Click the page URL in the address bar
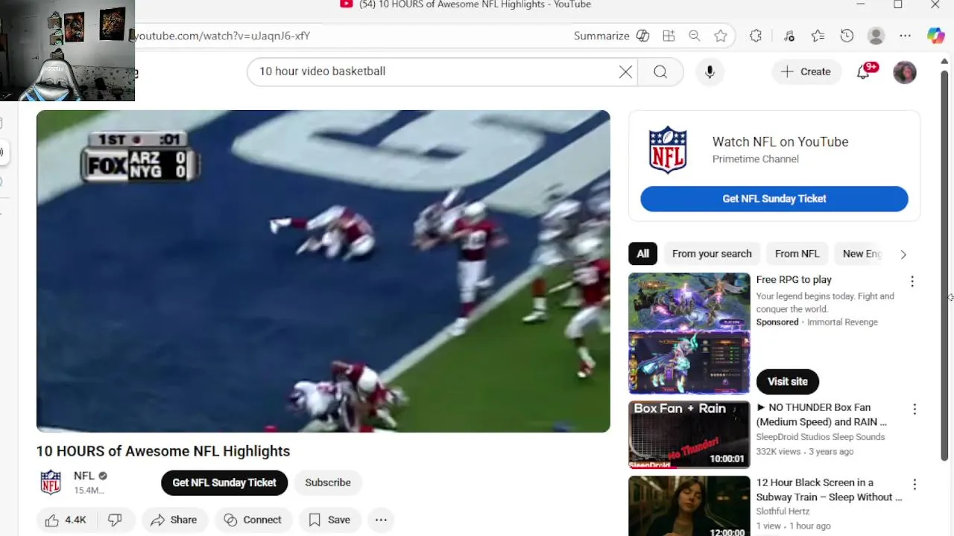This screenshot has width=954, height=536. pyautogui.click(x=222, y=36)
